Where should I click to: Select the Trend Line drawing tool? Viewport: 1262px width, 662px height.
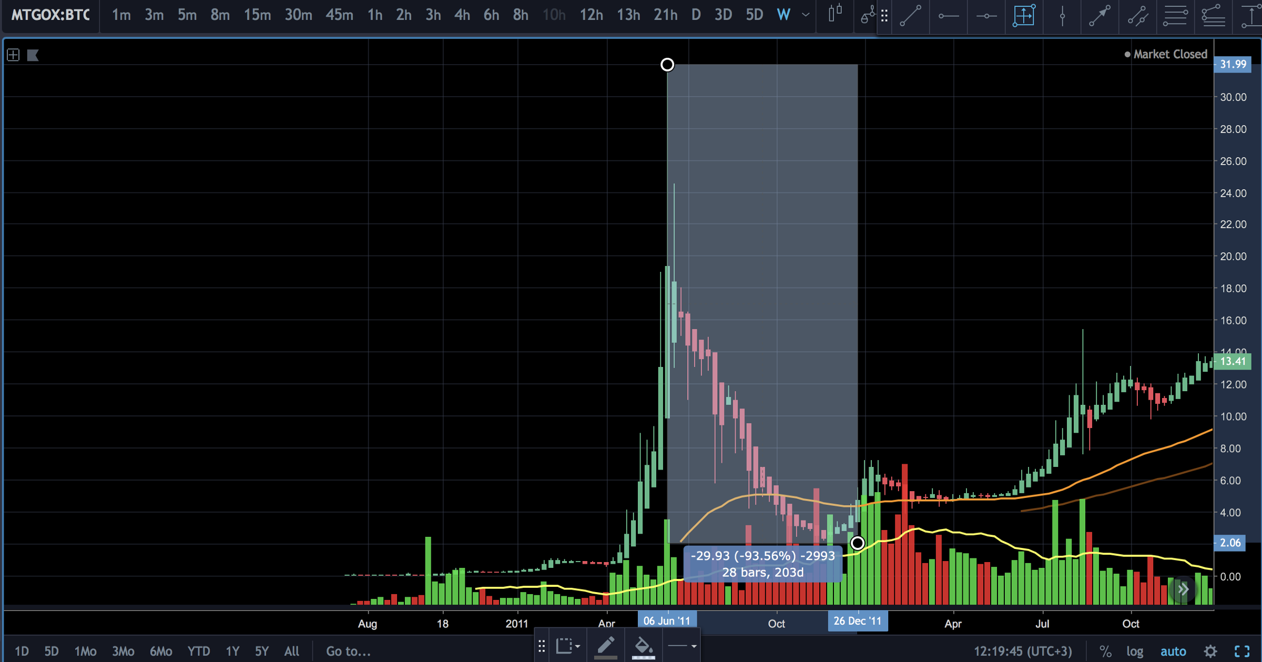(x=910, y=15)
